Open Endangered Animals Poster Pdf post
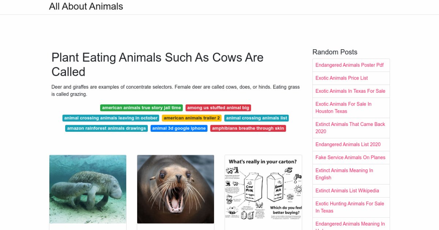The height and width of the screenshot is (230, 439). click(349, 65)
